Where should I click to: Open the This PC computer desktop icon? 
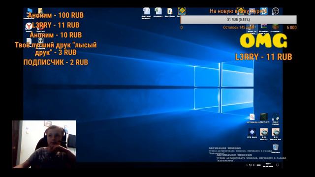[x=30, y=12]
